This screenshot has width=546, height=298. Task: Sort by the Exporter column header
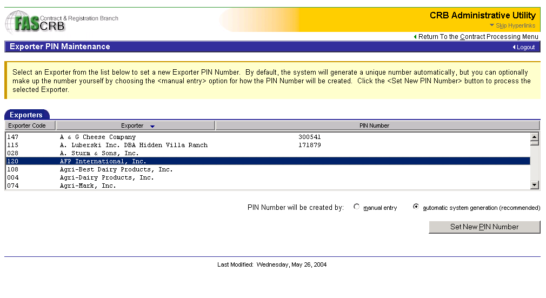coord(135,125)
